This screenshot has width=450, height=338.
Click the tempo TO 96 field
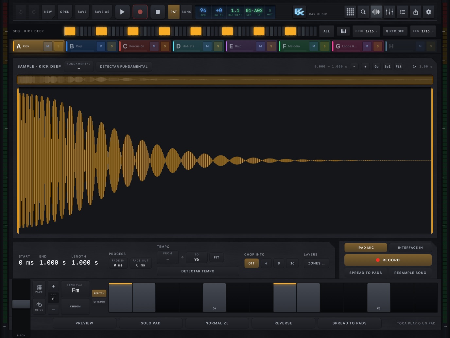click(x=197, y=257)
